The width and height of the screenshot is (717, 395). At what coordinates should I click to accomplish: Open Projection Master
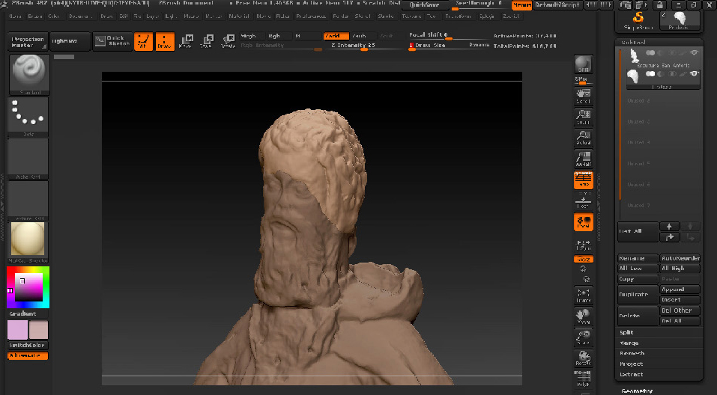(x=28, y=42)
